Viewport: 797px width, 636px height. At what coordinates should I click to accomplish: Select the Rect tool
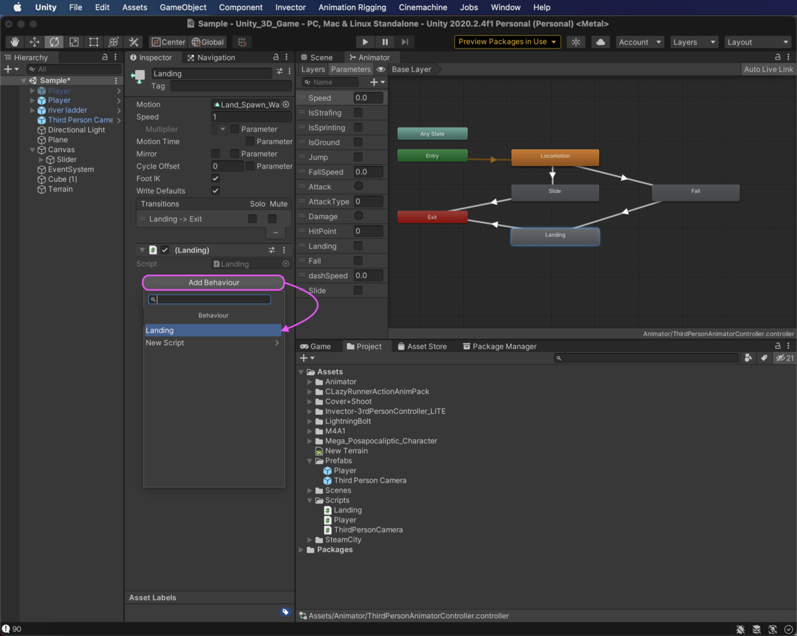coord(94,42)
